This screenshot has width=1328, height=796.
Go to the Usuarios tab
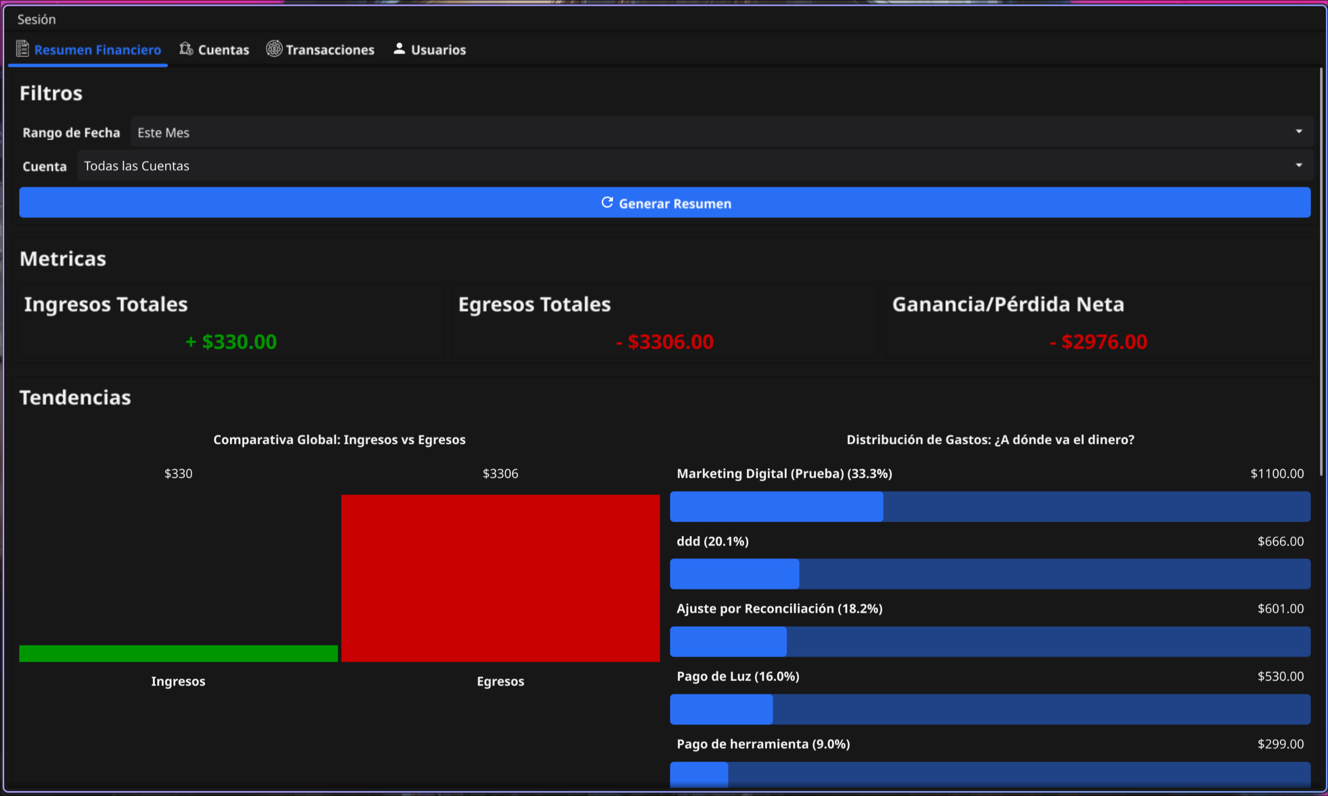click(438, 50)
